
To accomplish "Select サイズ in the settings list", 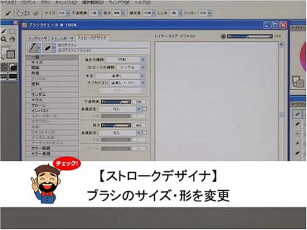I will click(52, 63).
